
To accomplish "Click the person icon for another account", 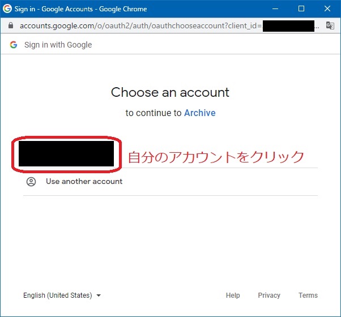I will 31,182.
